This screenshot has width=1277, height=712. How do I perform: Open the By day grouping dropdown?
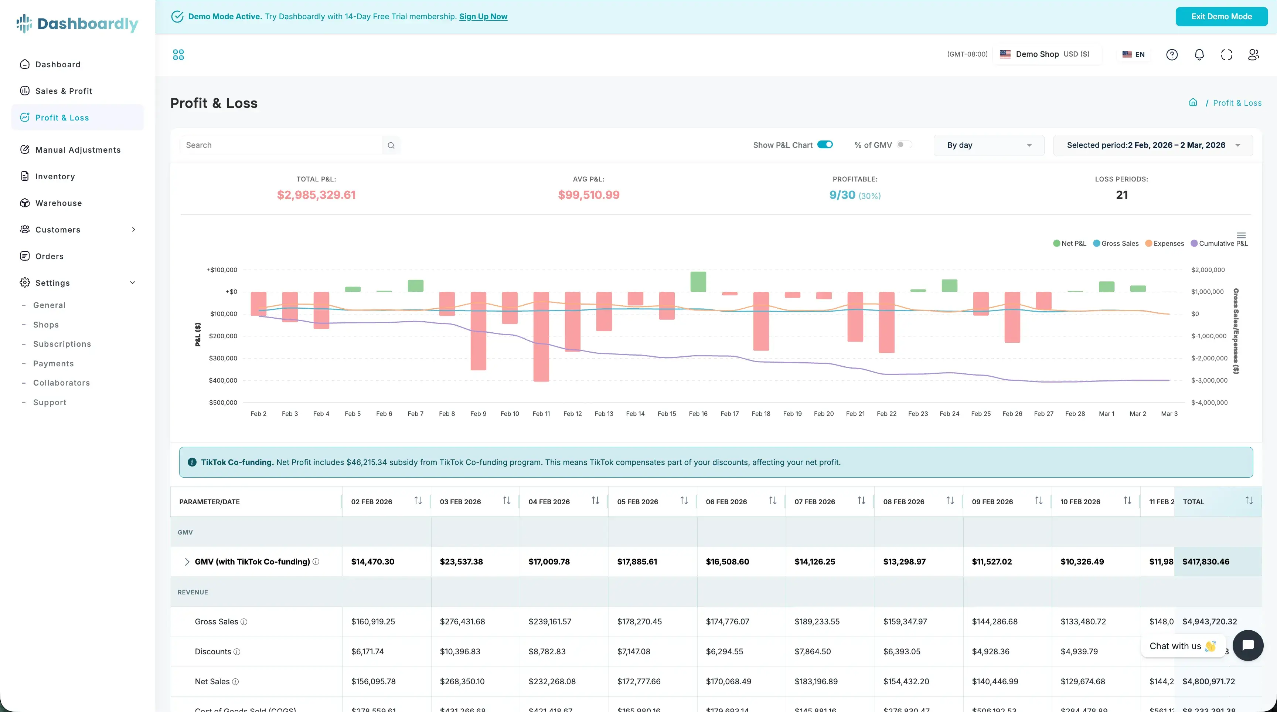[988, 145]
